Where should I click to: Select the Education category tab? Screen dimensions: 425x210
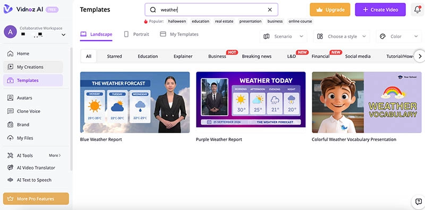[148, 56]
